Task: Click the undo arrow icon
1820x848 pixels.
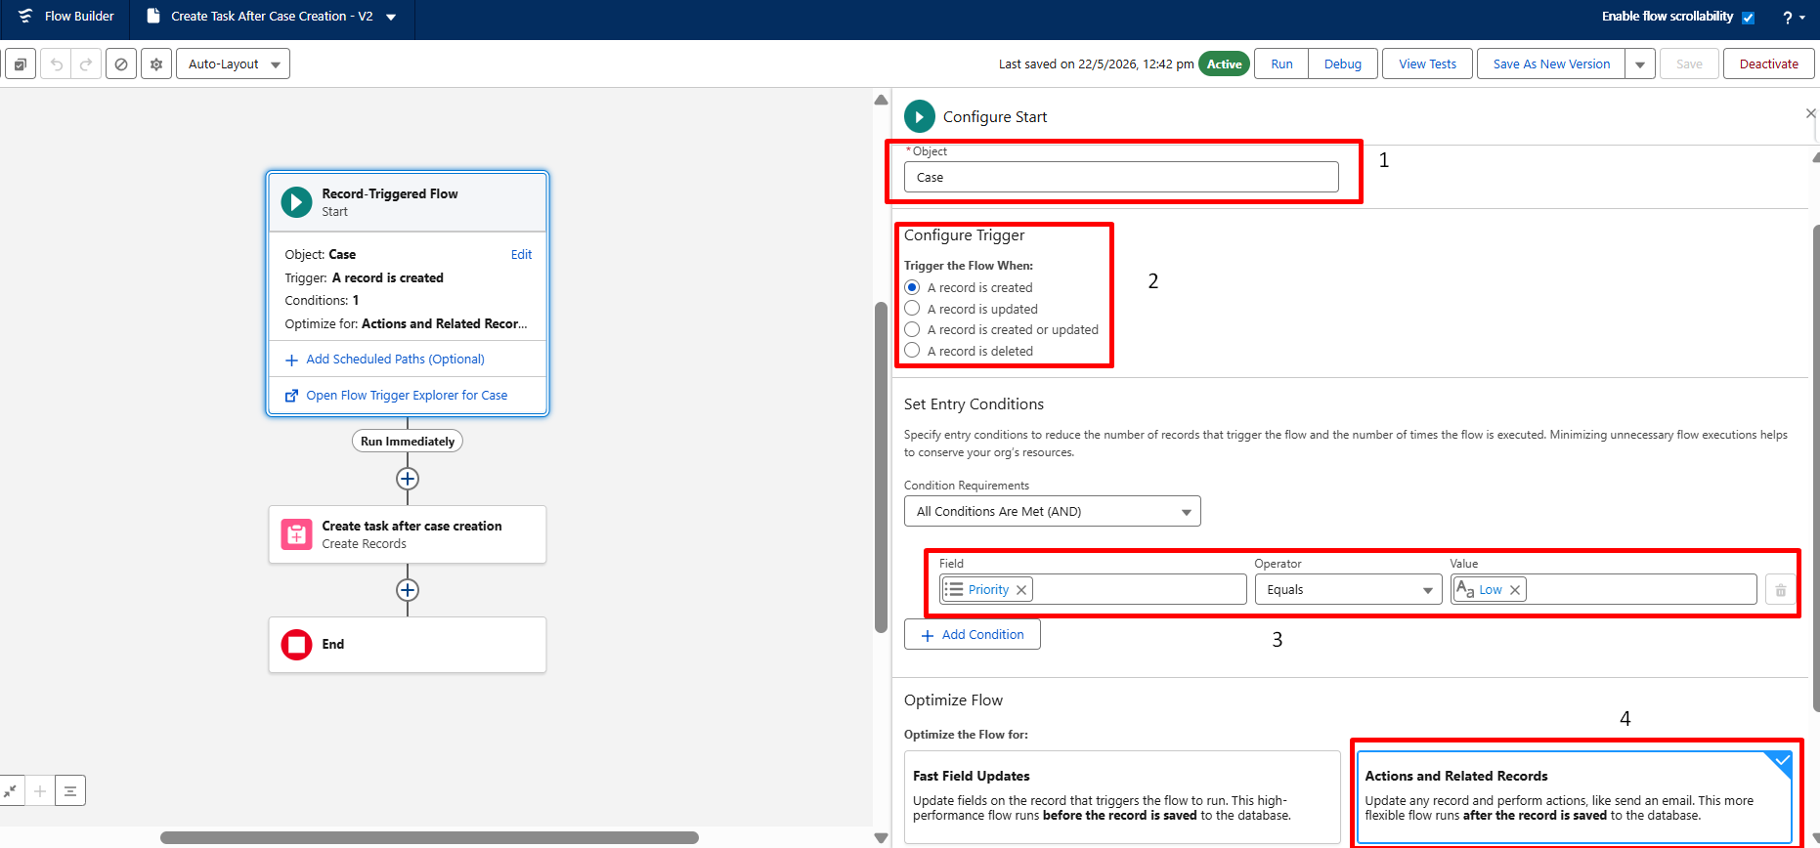Action: tap(57, 64)
